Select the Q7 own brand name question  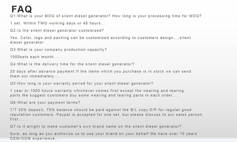[x=96, y=127]
